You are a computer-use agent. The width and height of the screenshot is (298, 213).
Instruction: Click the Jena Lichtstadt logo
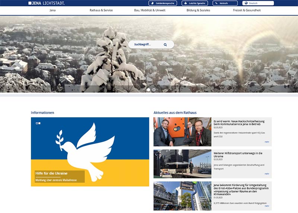(x=46, y=3)
